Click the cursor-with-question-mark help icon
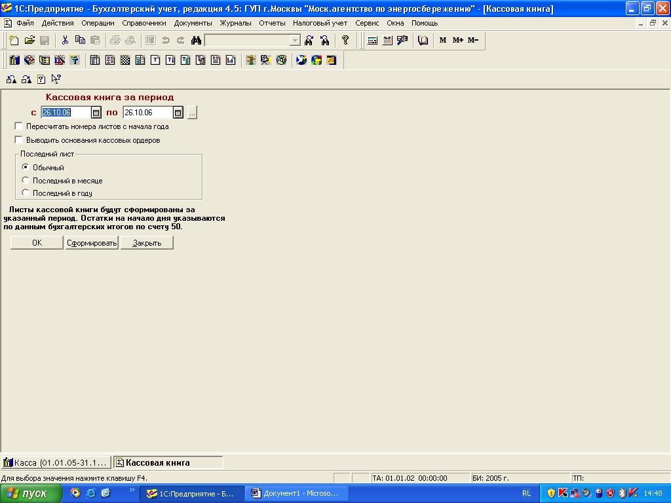This screenshot has height=503, width=671. [56, 79]
